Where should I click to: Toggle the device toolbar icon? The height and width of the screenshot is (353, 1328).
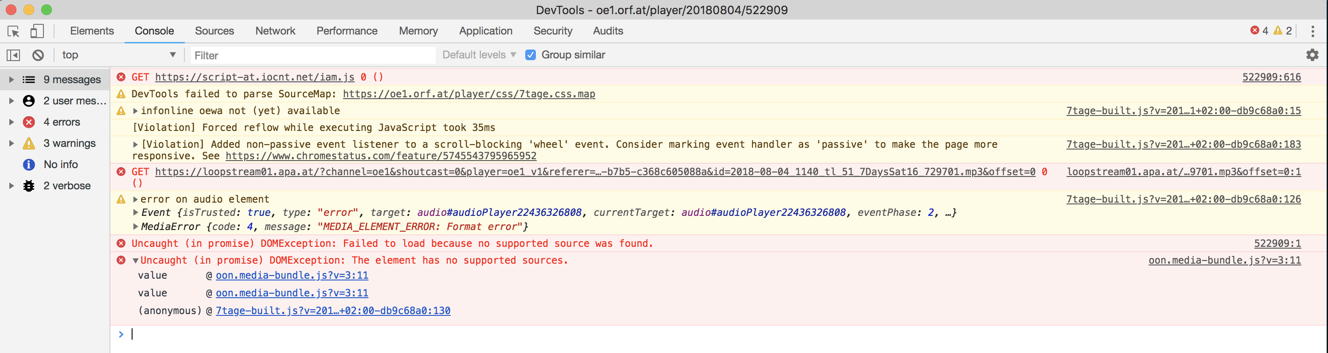(37, 31)
